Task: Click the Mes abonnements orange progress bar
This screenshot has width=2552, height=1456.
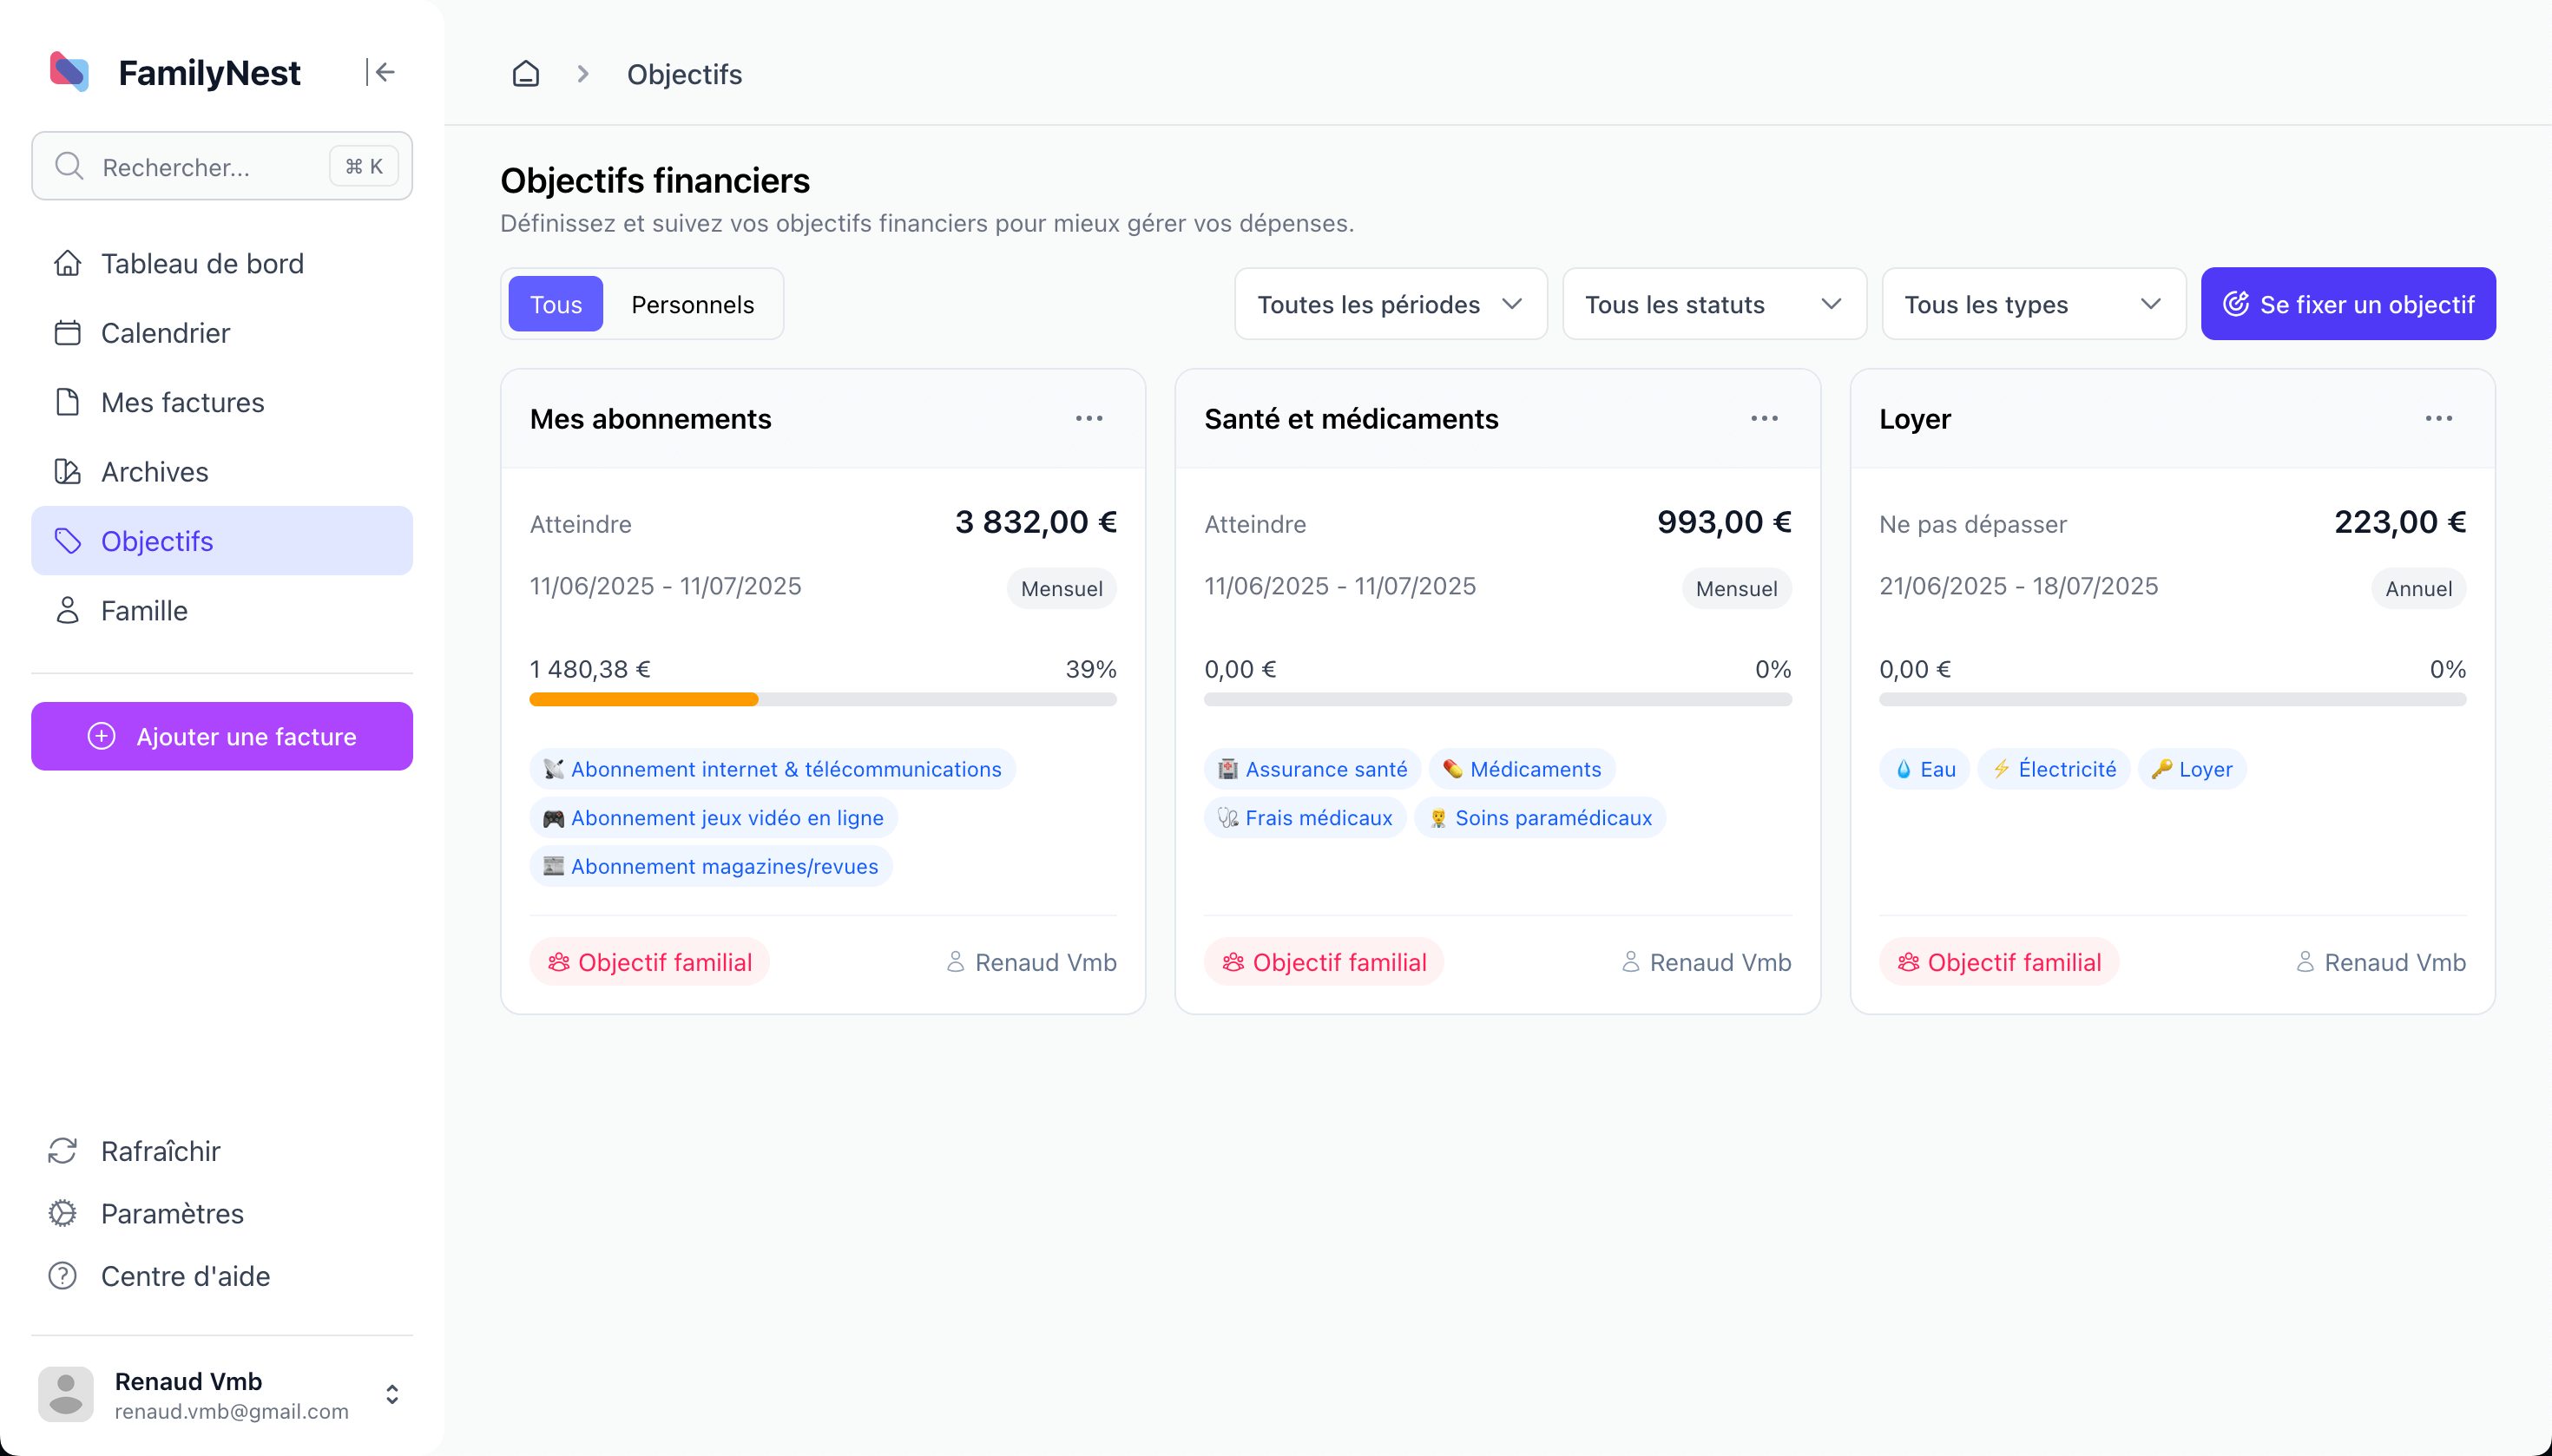Action: click(643, 700)
